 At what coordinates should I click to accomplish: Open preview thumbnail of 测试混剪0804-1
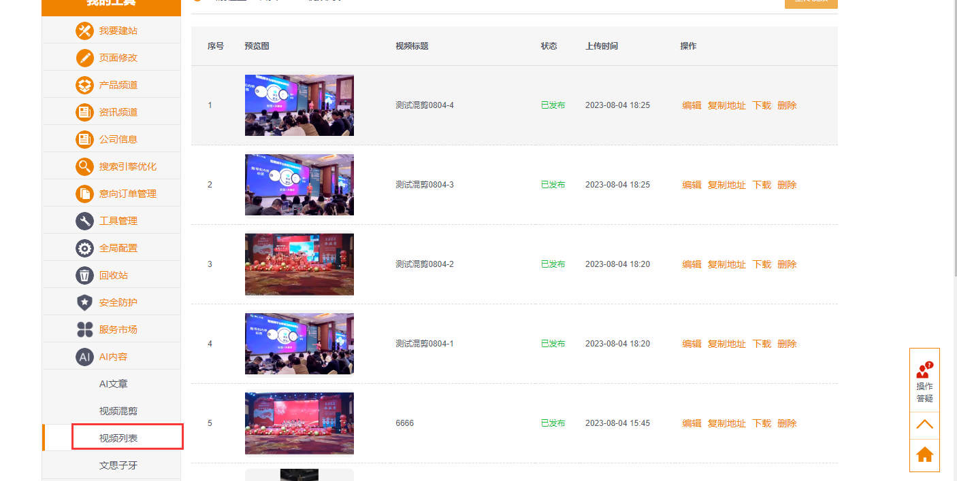pyautogui.click(x=299, y=344)
